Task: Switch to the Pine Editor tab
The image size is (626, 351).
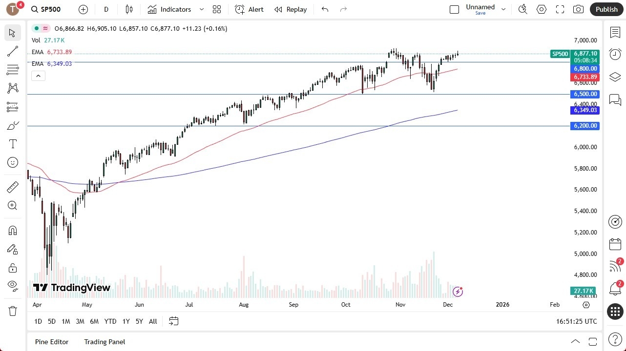Action: 52,342
